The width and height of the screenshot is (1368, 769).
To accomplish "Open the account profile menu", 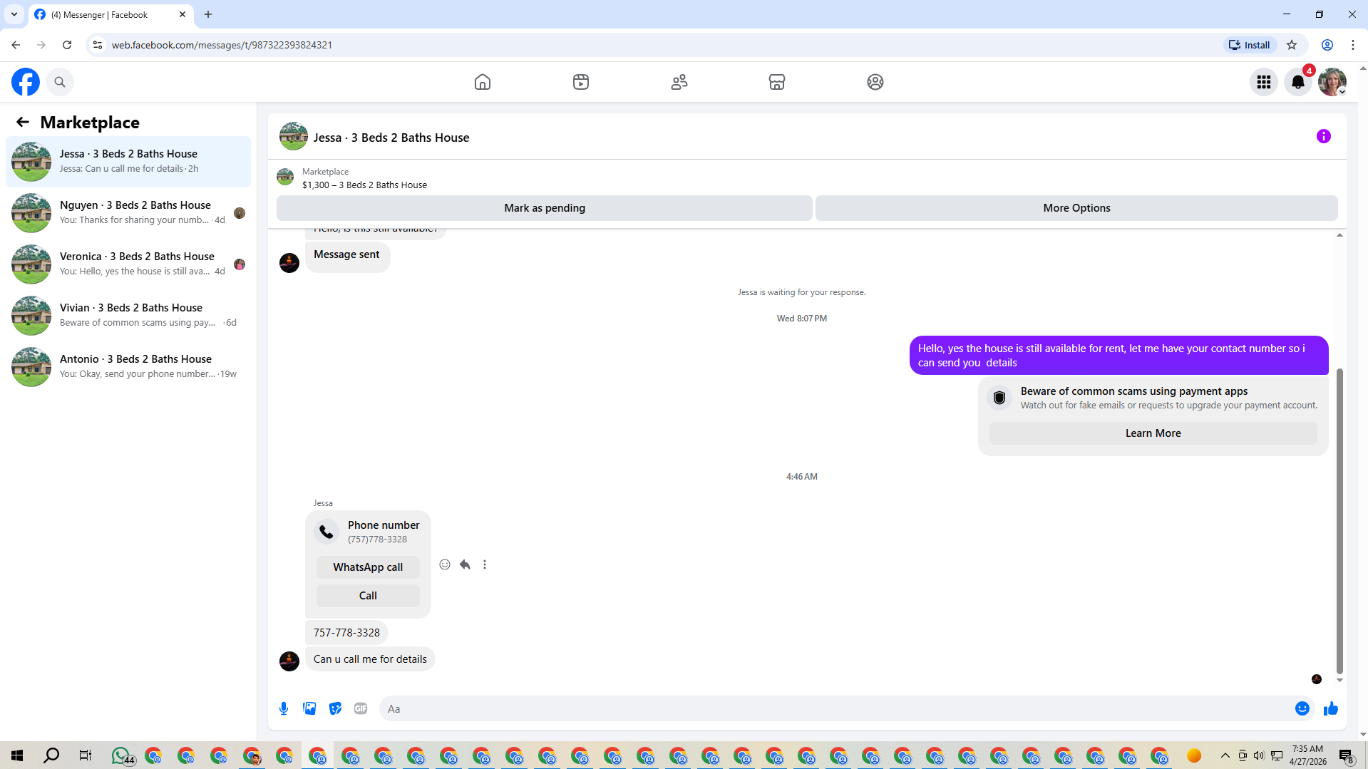I will coord(1332,82).
